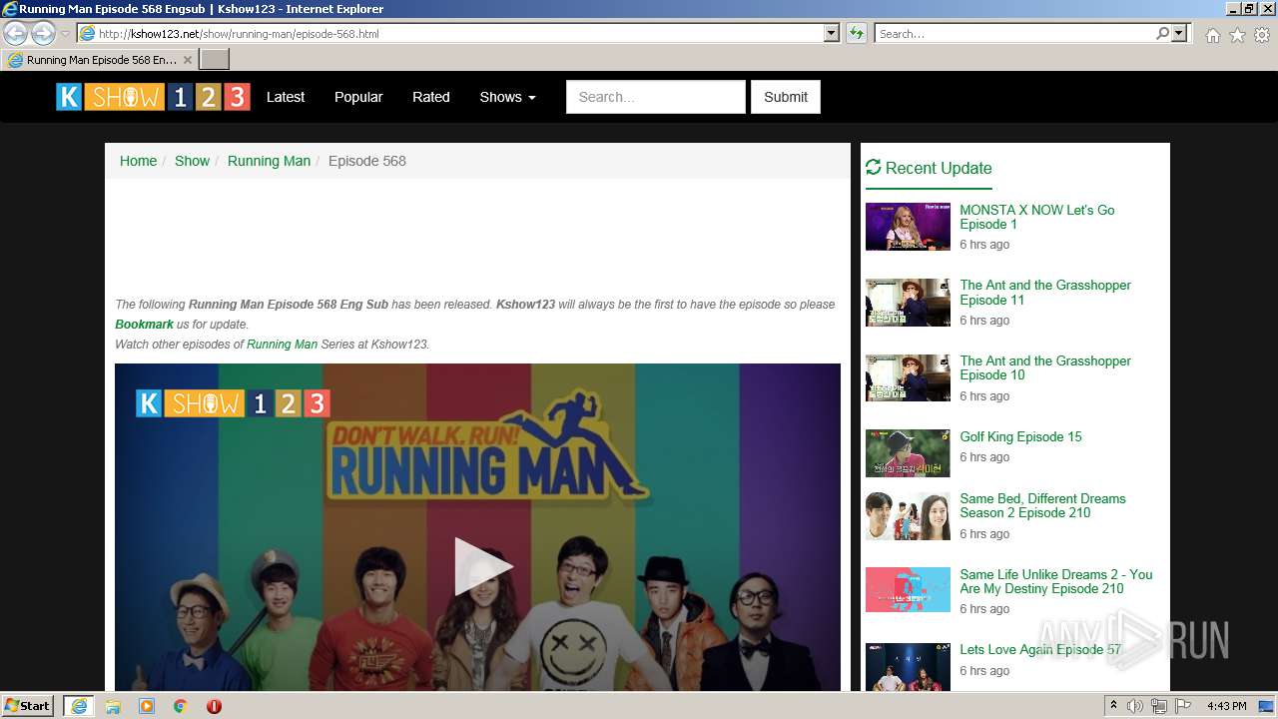Screen dimensions: 1278x719
Task: Go to Home breadcrumb link
Action: [x=138, y=161]
